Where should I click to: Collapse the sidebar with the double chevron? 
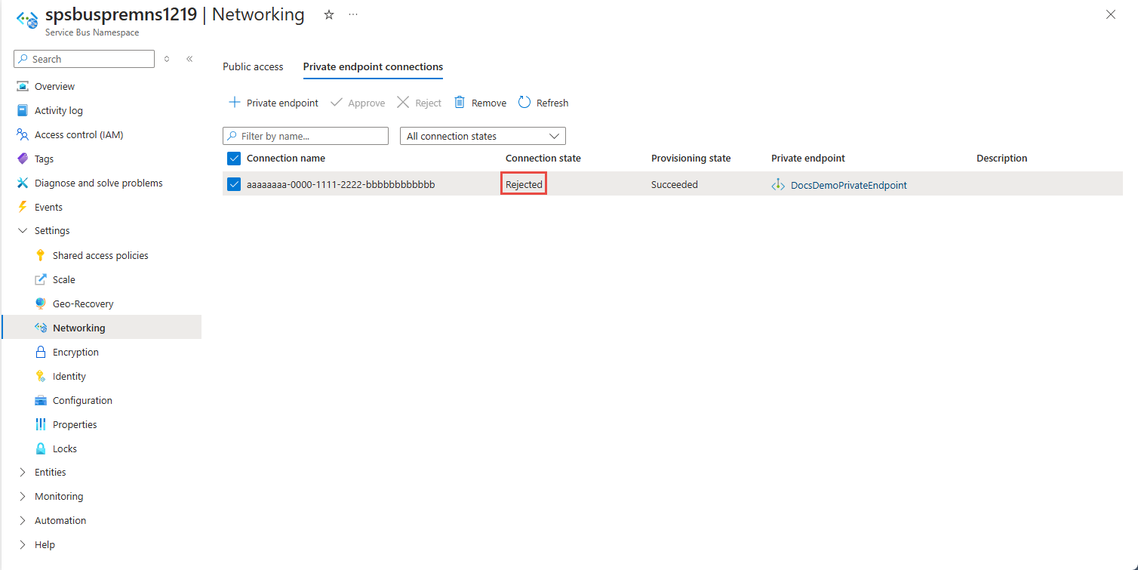pos(189,59)
